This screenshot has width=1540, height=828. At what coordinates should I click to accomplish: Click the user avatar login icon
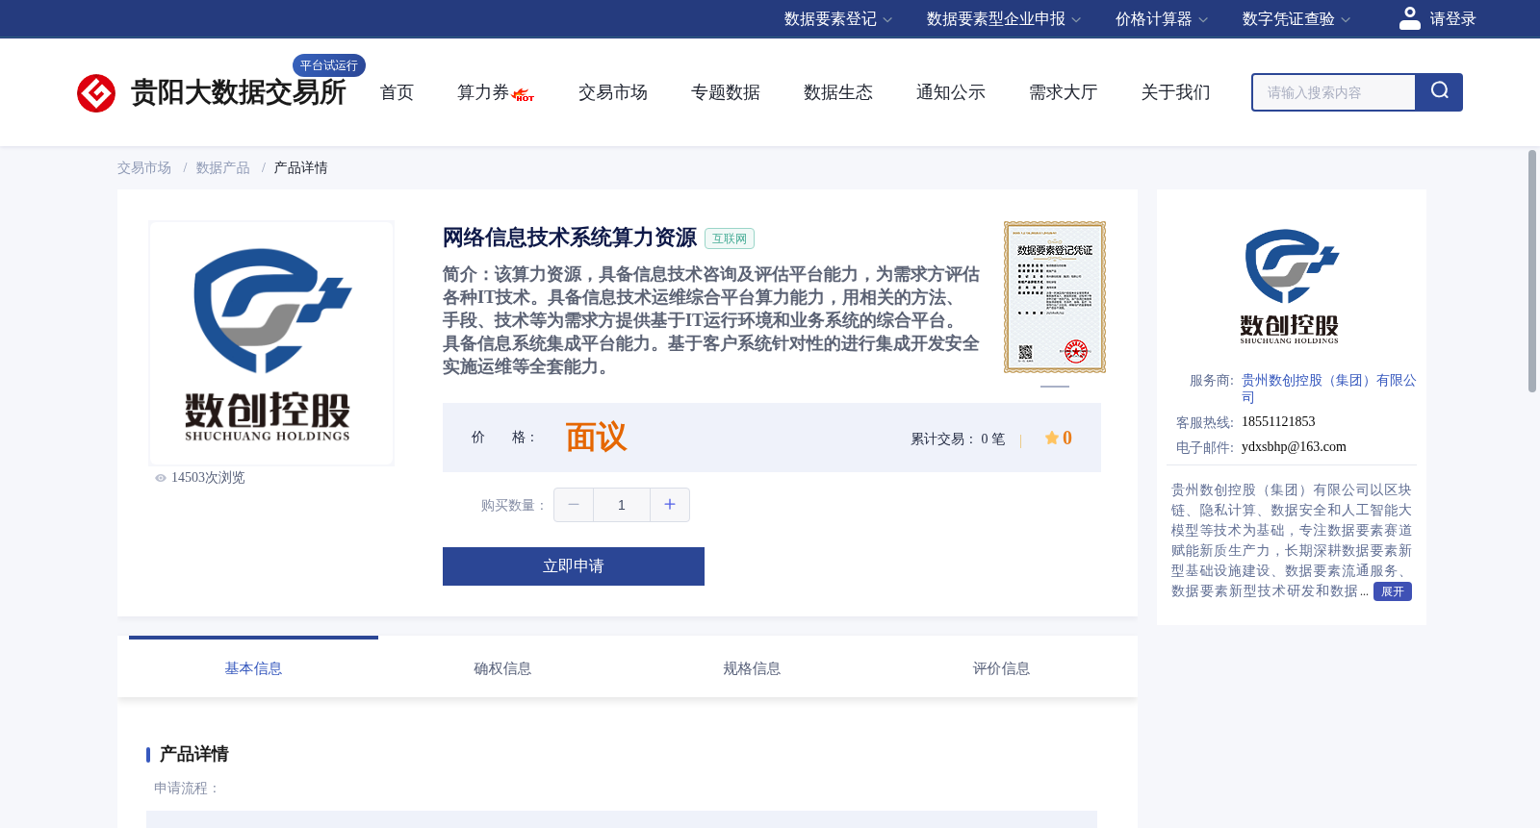[1410, 18]
